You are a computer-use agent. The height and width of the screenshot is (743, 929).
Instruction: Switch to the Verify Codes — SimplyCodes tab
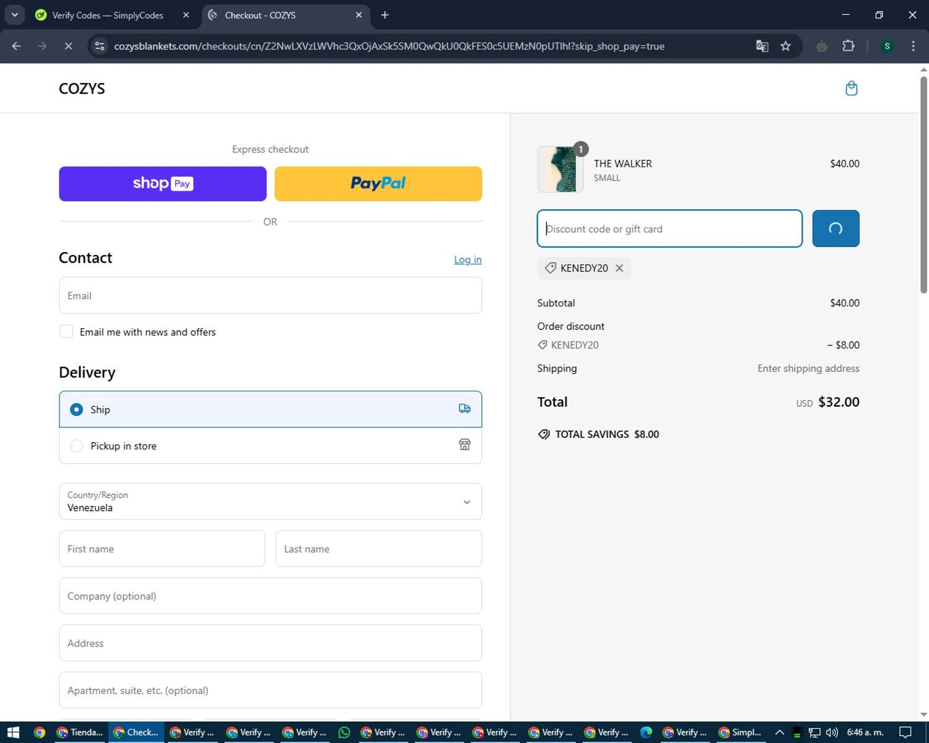pos(108,15)
